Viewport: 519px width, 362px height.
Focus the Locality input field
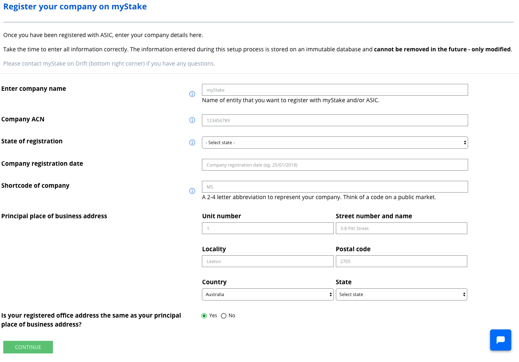point(267,261)
